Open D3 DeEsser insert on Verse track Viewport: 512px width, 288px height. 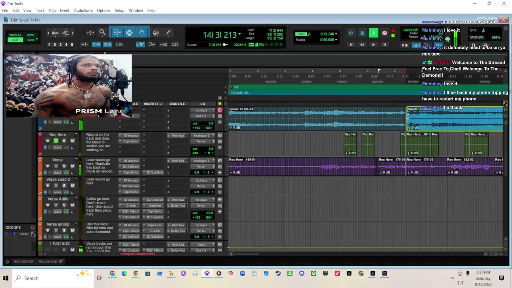pyautogui.click(x=131, y=166)
